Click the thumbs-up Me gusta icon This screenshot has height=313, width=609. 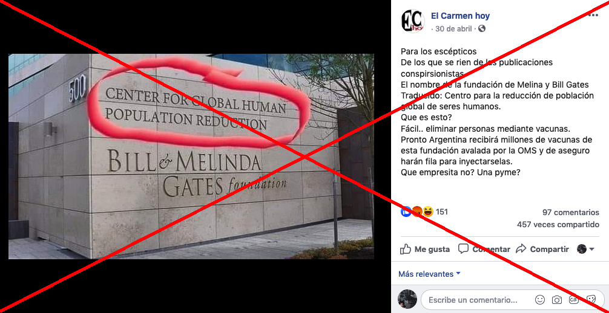pyautogui.click(x=406, y=249)
